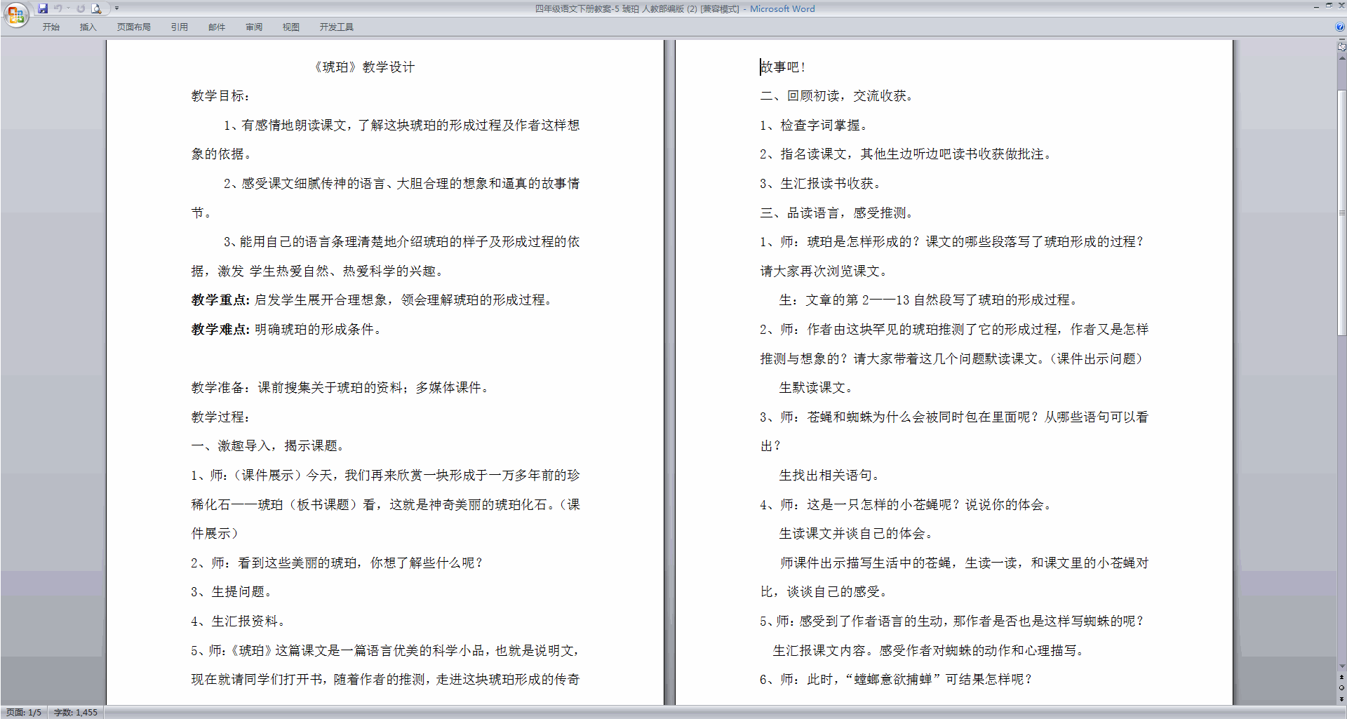Click the line 生默读课文。
Screen dimensions: 1347x719
click(x=816, y=388)
